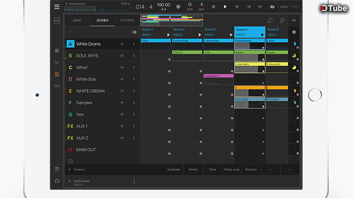Image resolution: width=353 pixels, height=198 pixels.
Task: Toggle the follow arrows icon above tracks
Action: (134, 32)
